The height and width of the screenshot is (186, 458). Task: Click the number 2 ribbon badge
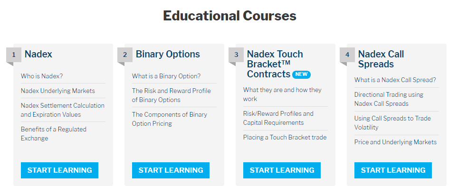(125, 55)
